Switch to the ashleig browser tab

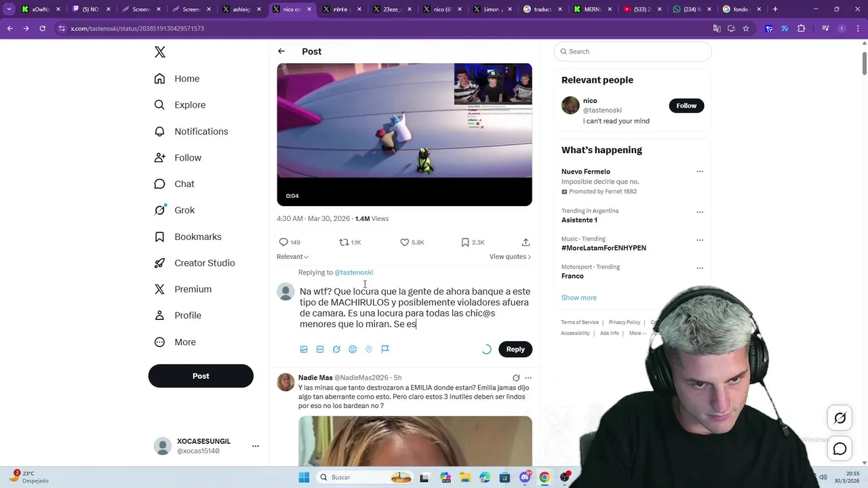coord(243,9)
